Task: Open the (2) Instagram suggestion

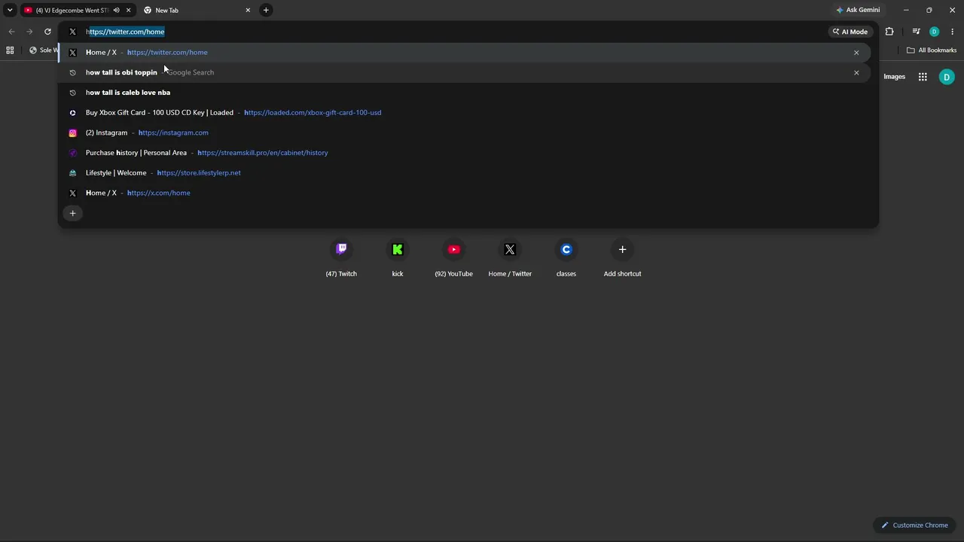Action: coord(465,132)
